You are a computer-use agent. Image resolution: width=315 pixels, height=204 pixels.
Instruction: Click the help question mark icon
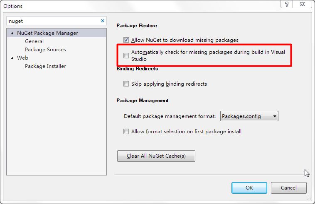[x=286, y=4]
